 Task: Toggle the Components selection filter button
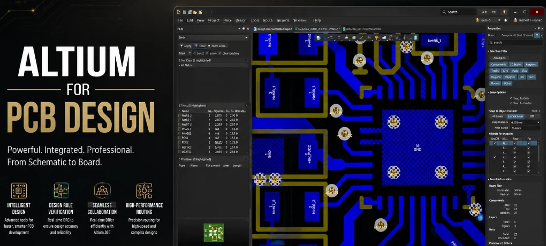[498, 64]
